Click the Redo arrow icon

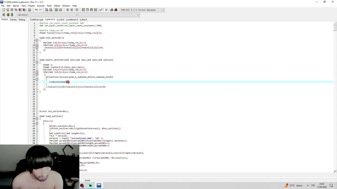(x=40, y=10)
